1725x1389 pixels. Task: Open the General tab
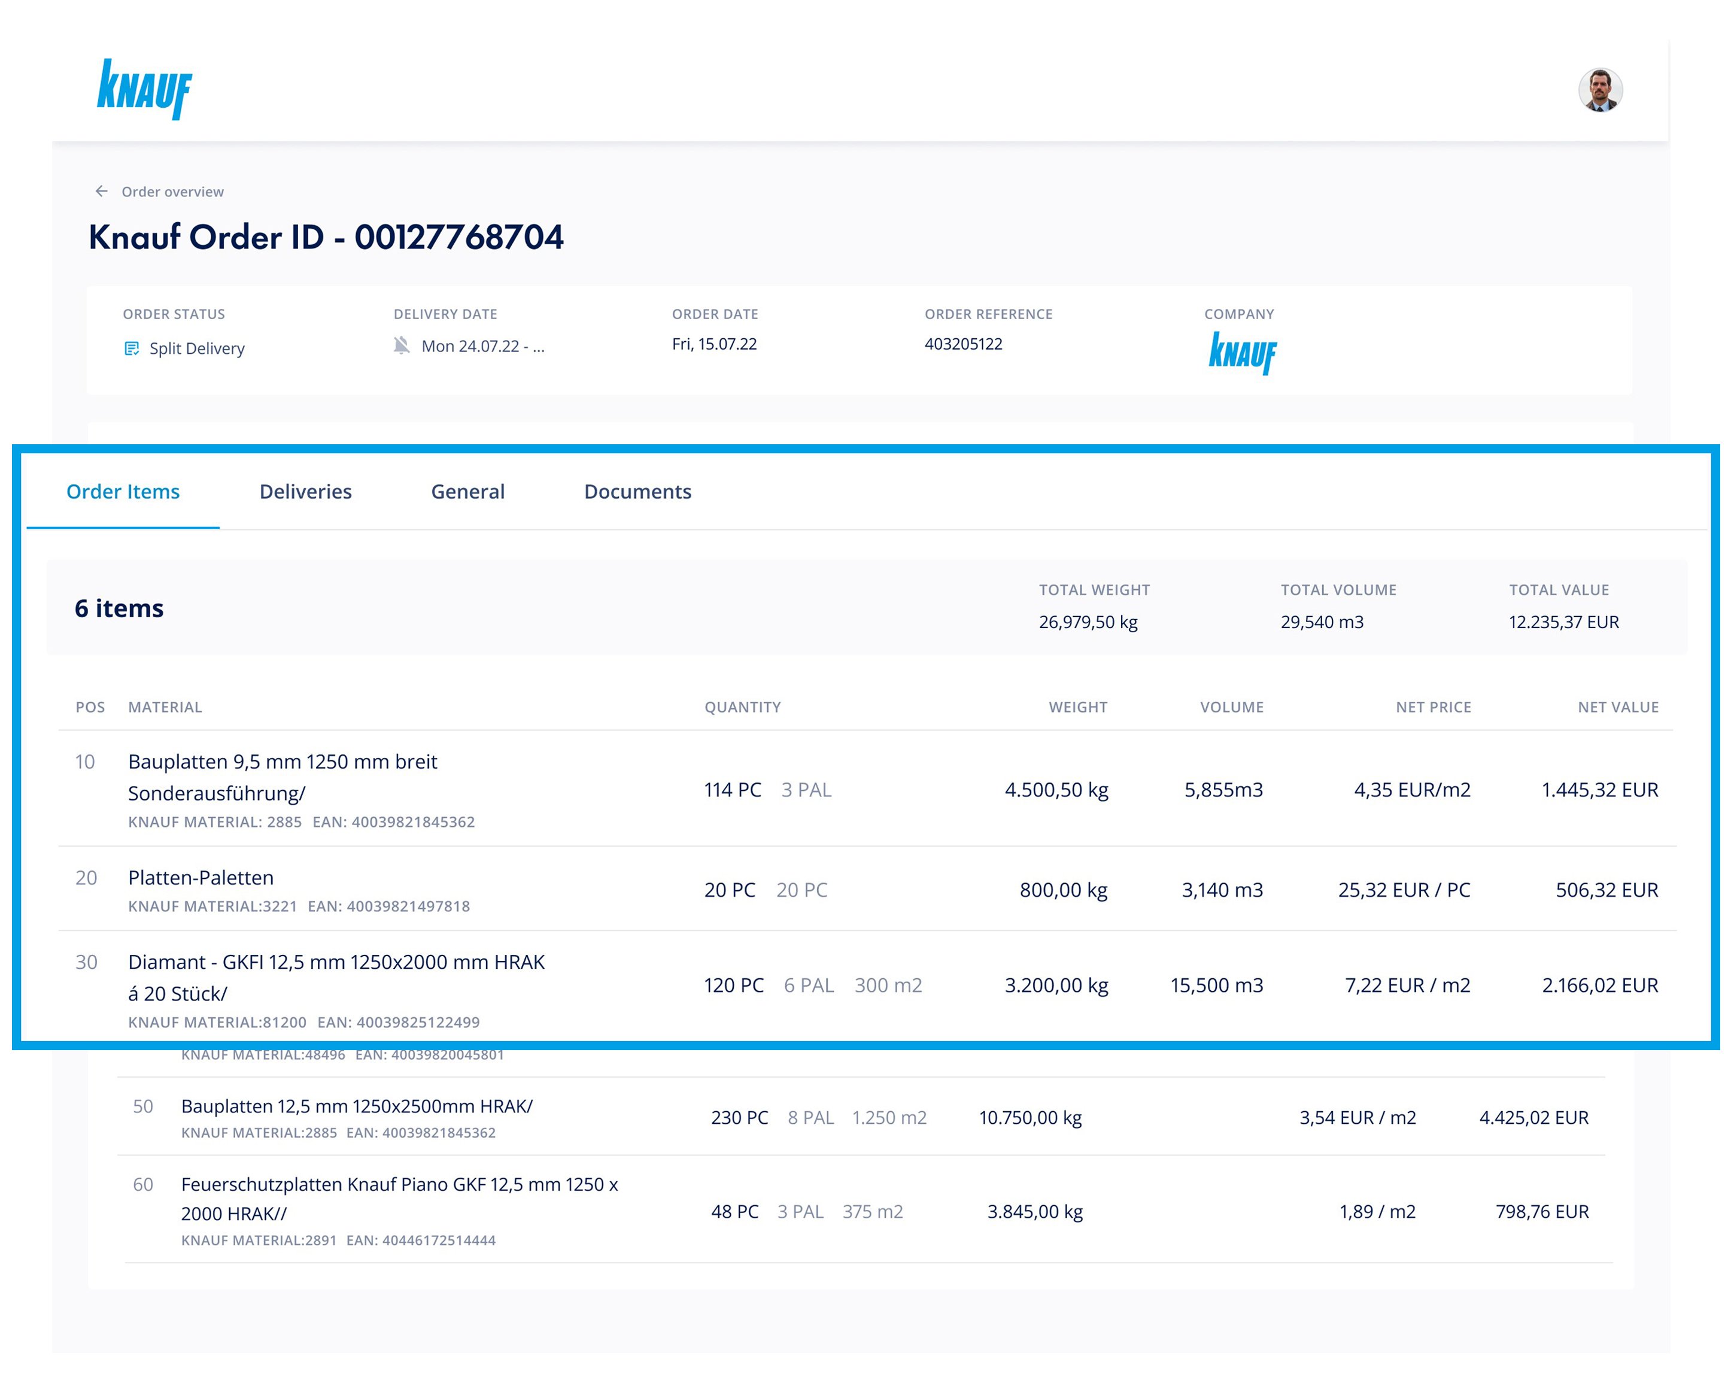468,492
